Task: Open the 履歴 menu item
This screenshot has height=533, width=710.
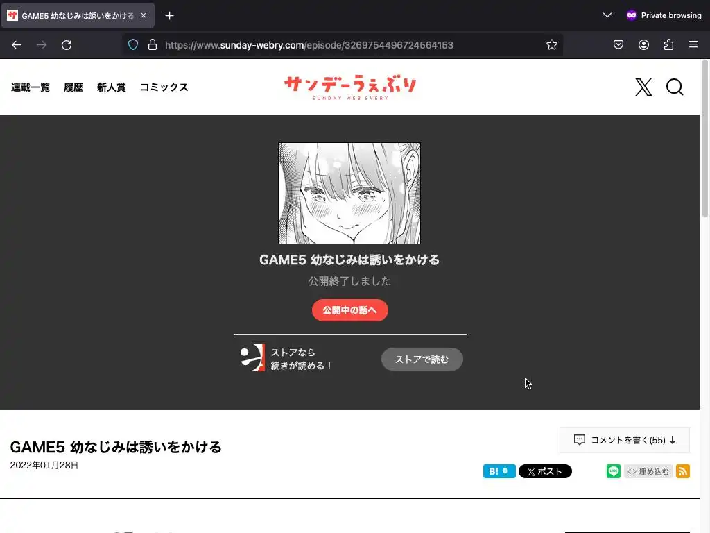Action: (73, 87)
